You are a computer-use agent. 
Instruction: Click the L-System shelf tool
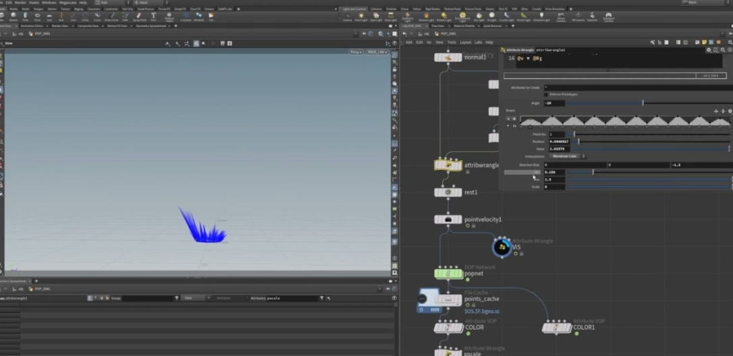pyautogui.click(x=186, y=16)
